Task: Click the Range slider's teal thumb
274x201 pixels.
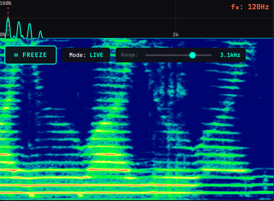Action: 193,55
